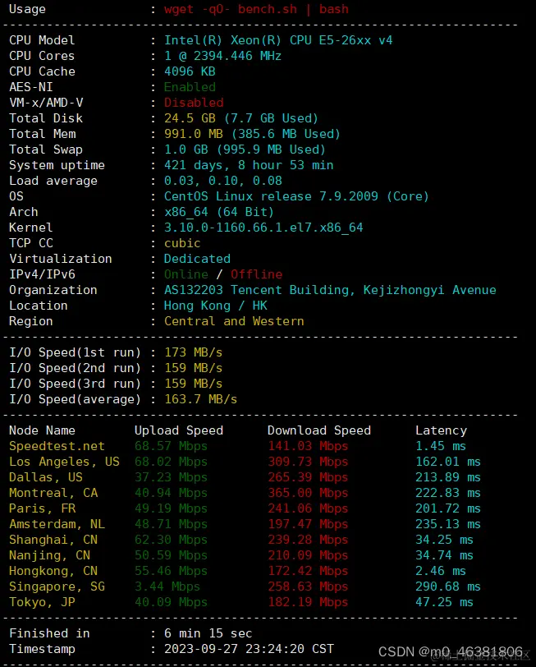Click the 'I/O Speed(average)' label

75,399
